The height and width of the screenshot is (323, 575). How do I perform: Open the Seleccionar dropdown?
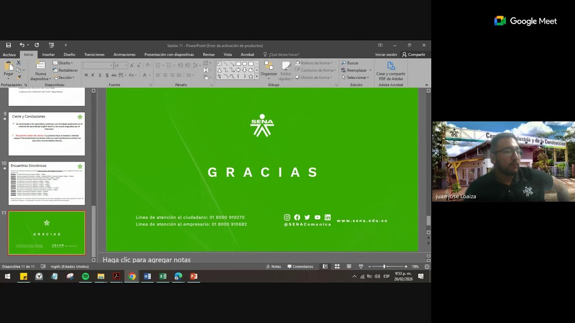click(x=355, y=78)
